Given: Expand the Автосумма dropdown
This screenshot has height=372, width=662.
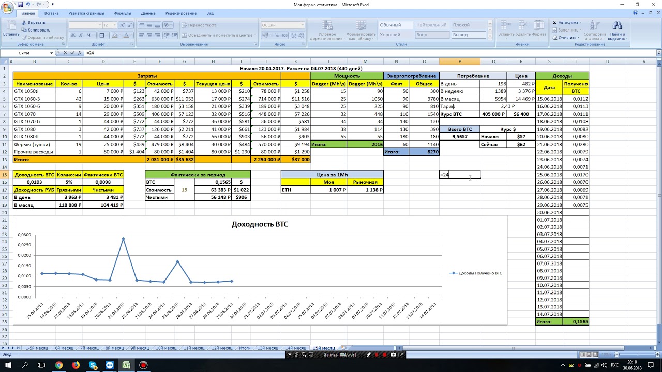Looking at the screenshot, I should tap(580, 22).
